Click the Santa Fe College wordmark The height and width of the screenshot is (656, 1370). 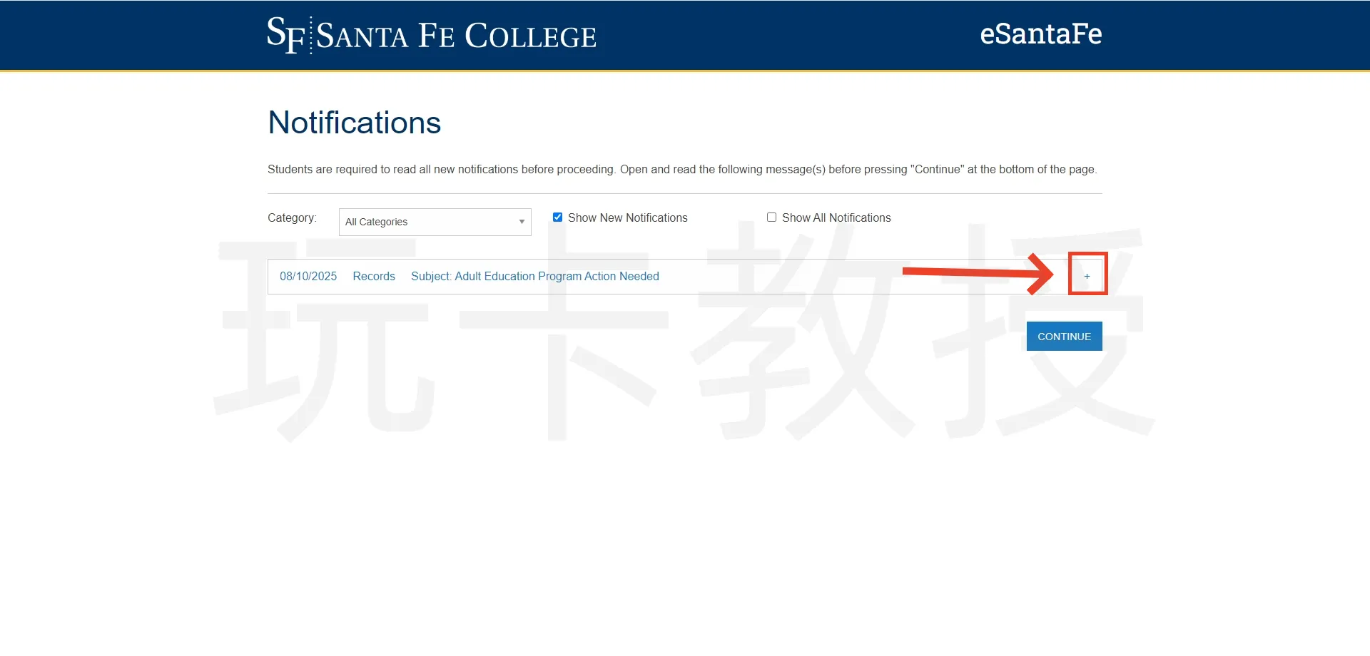(x=457, y=36)
